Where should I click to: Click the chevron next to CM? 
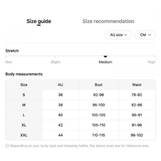[149, 35]
